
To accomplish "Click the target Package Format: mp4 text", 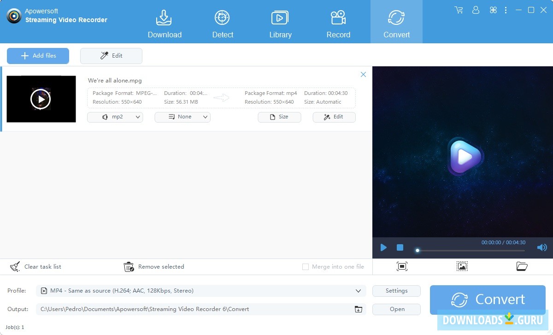I will pyautogui.click(x=271, y=93).
